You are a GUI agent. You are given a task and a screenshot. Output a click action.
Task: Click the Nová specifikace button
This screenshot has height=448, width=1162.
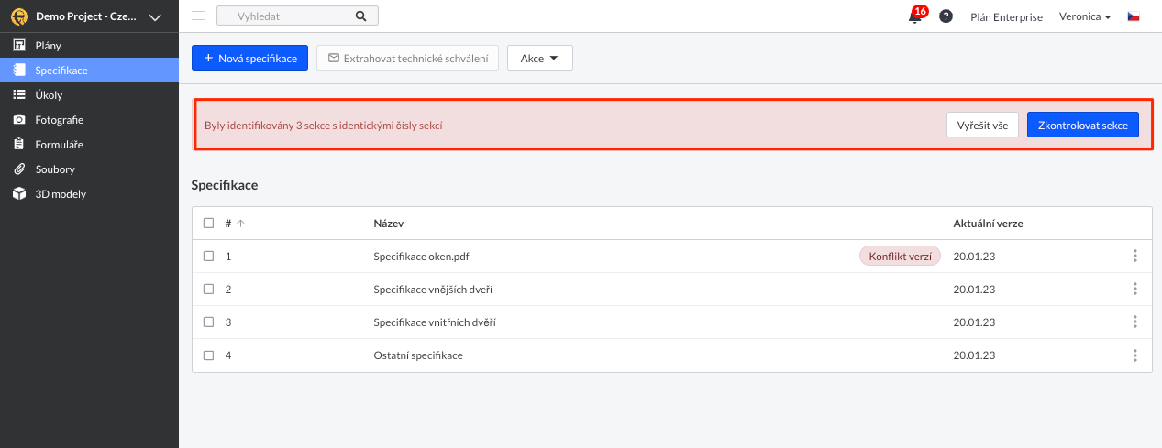click(249, 59)
